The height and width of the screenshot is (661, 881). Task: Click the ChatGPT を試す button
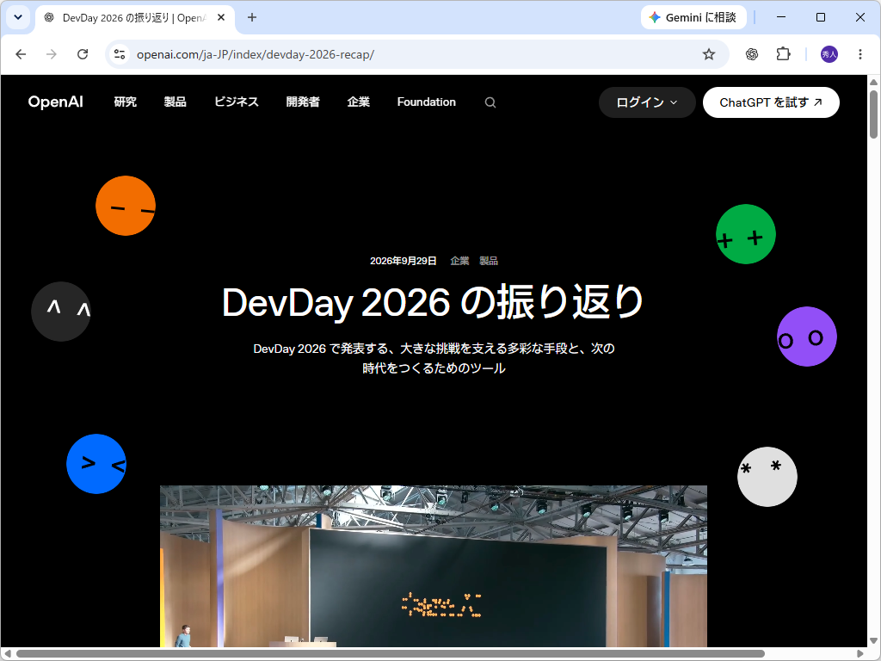[771, 102]
